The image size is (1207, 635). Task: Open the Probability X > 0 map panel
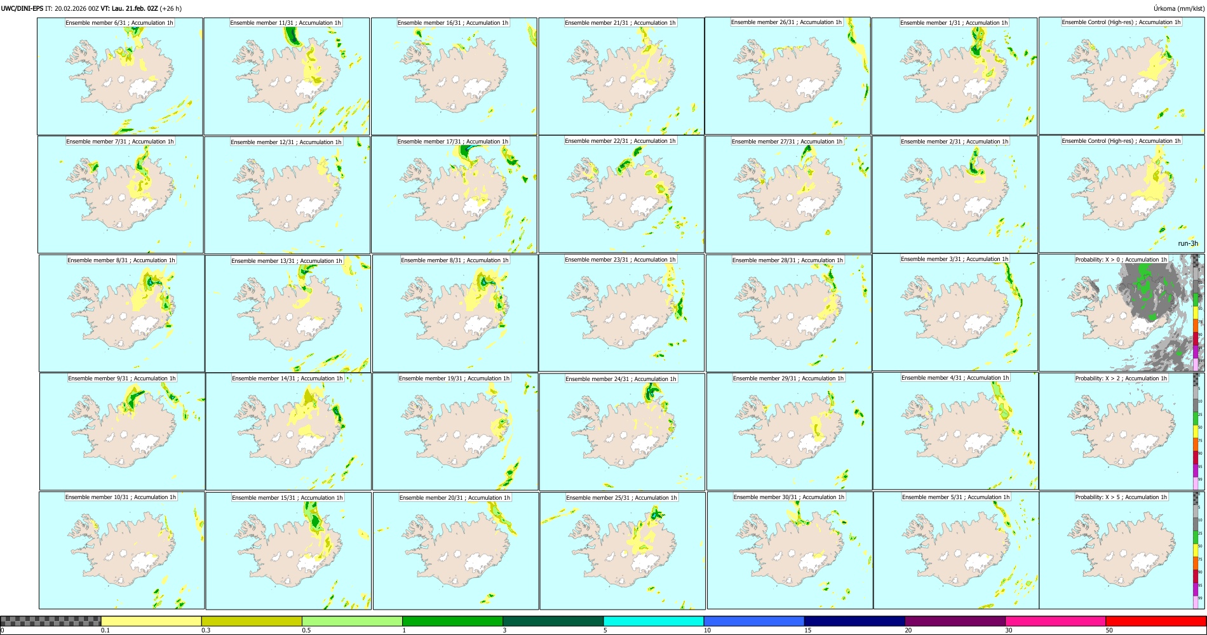[x=1121, y=313]
